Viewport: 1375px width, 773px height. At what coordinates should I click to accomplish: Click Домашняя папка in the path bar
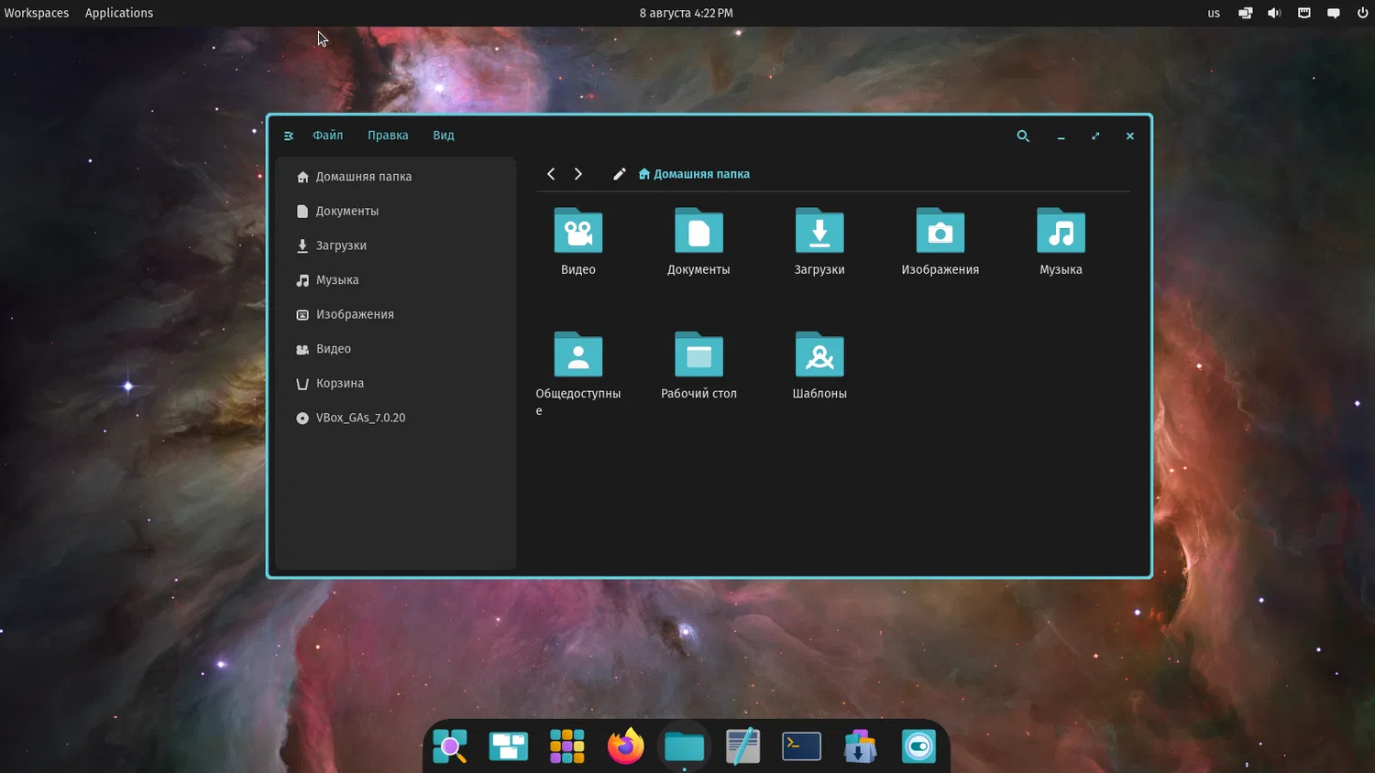pyautogui.click(x=695, y=174)
